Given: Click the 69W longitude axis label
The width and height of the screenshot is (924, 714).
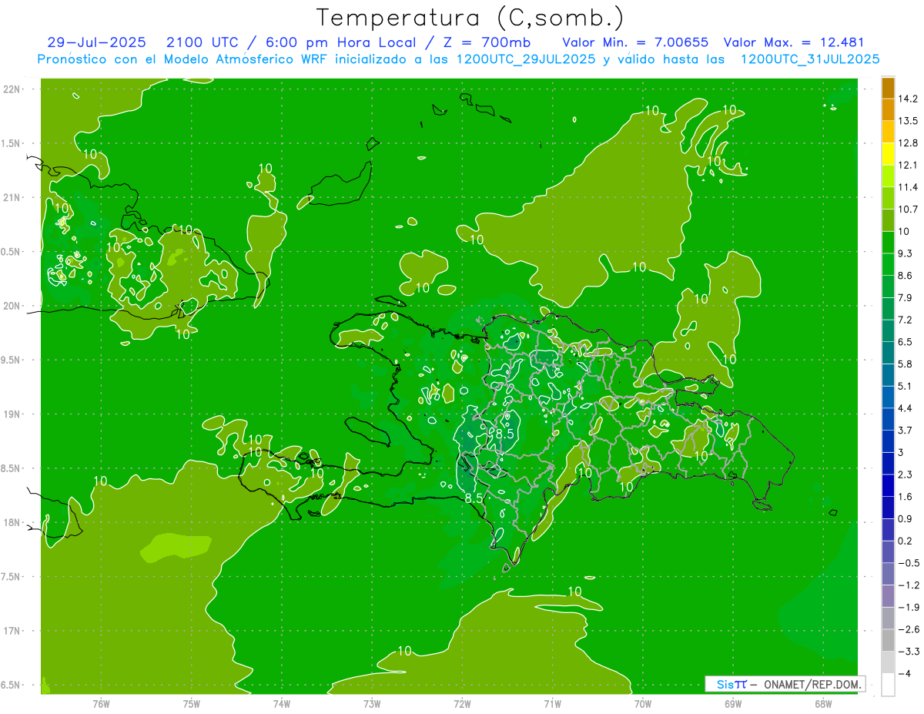Looking at the screenshot, I should [x=733, y=704].
